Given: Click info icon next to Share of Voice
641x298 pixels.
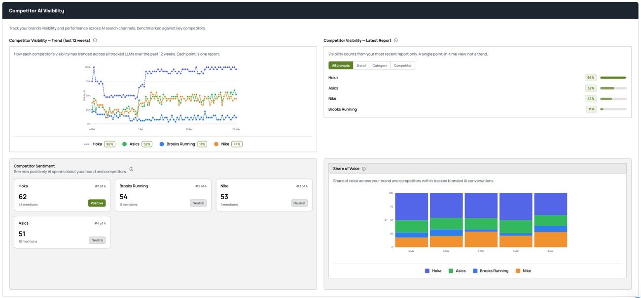Looking at the screenshot, I should point(364,169).
